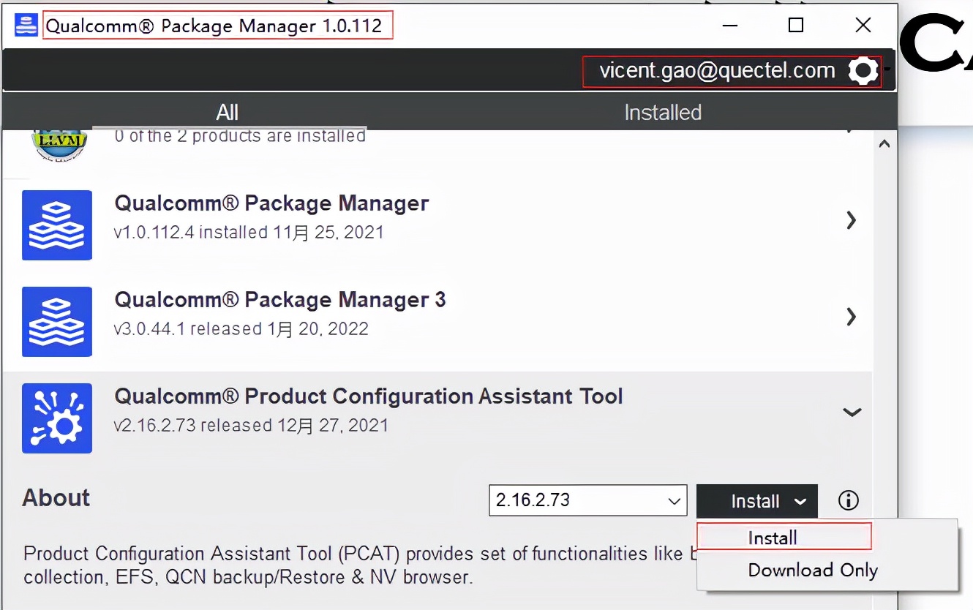The image size is (973, 610).
Task: Click the account dropdown arrow beside the gear
Action: pyautogui.click(x=887, y=71)
